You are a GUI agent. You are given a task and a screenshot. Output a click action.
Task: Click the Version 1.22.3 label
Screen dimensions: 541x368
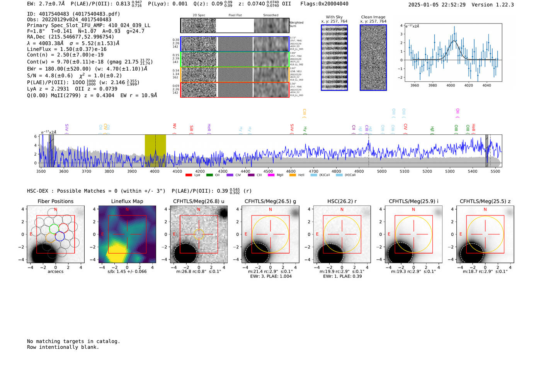(x=493, y=5)
